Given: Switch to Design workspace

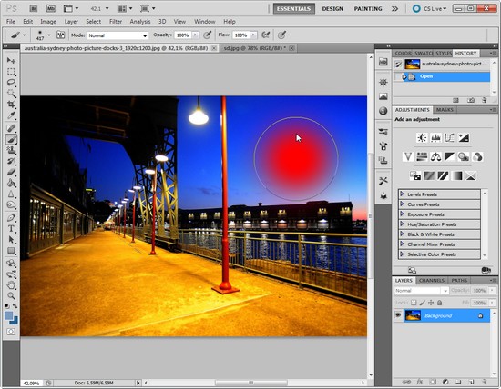Looking at the screenshot, I should (x=332, y=8).
